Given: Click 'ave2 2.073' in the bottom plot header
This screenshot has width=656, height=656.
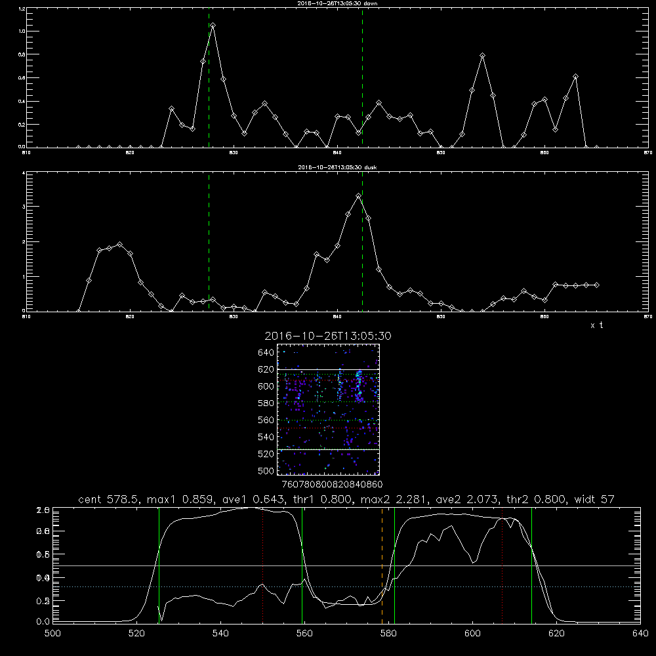Looking at the screenshot, I should point(467,499).
